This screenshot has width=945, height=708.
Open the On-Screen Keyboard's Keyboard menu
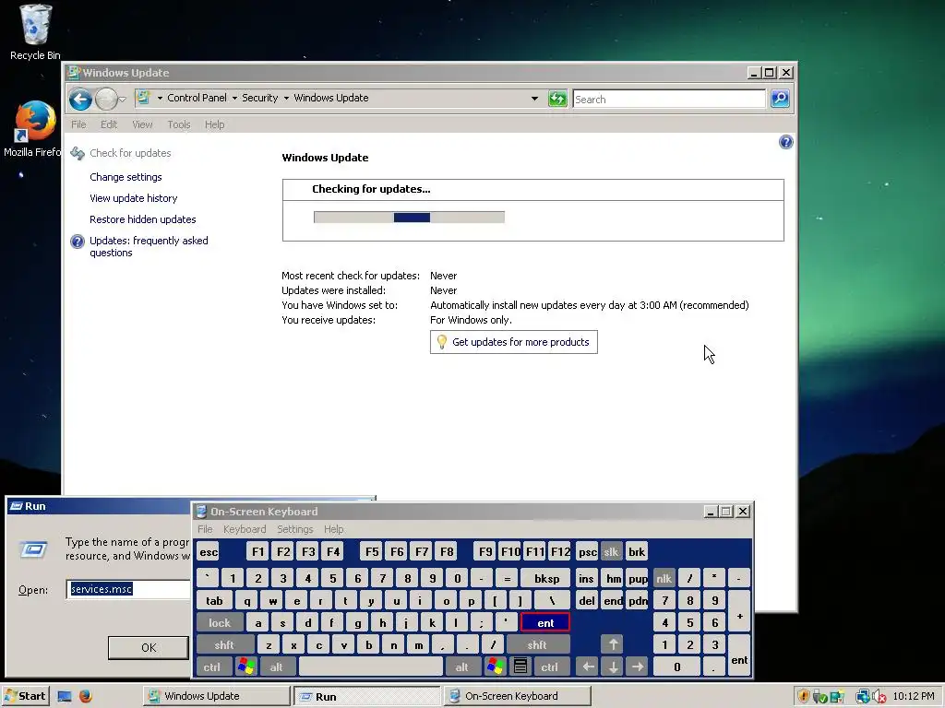tap(244, 529)
